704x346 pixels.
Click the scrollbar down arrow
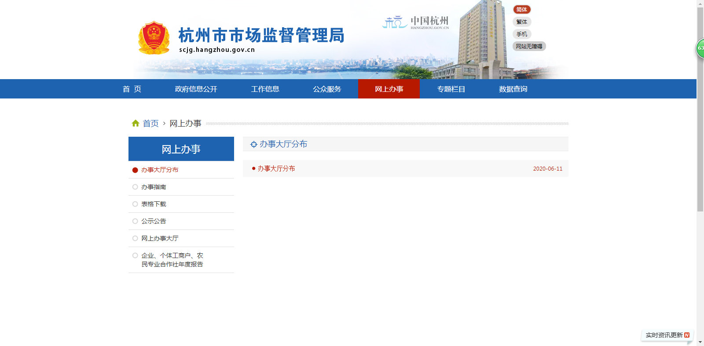pos(700,342)
